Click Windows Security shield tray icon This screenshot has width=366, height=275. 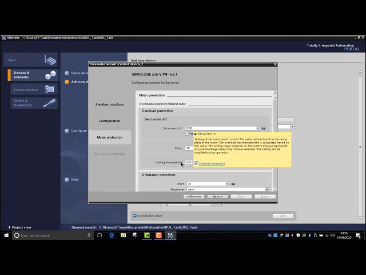point(298,235)
